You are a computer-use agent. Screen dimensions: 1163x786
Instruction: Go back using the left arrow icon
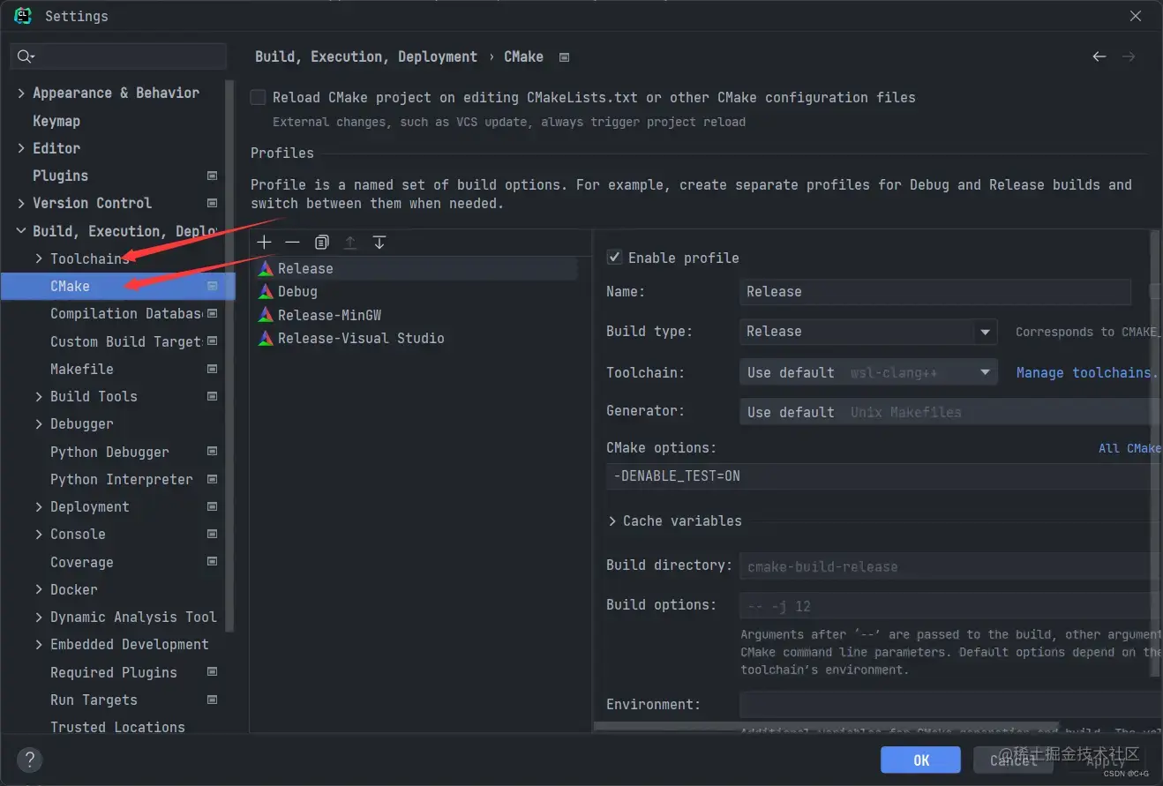pyautogui.click(x=1099, y=56)
